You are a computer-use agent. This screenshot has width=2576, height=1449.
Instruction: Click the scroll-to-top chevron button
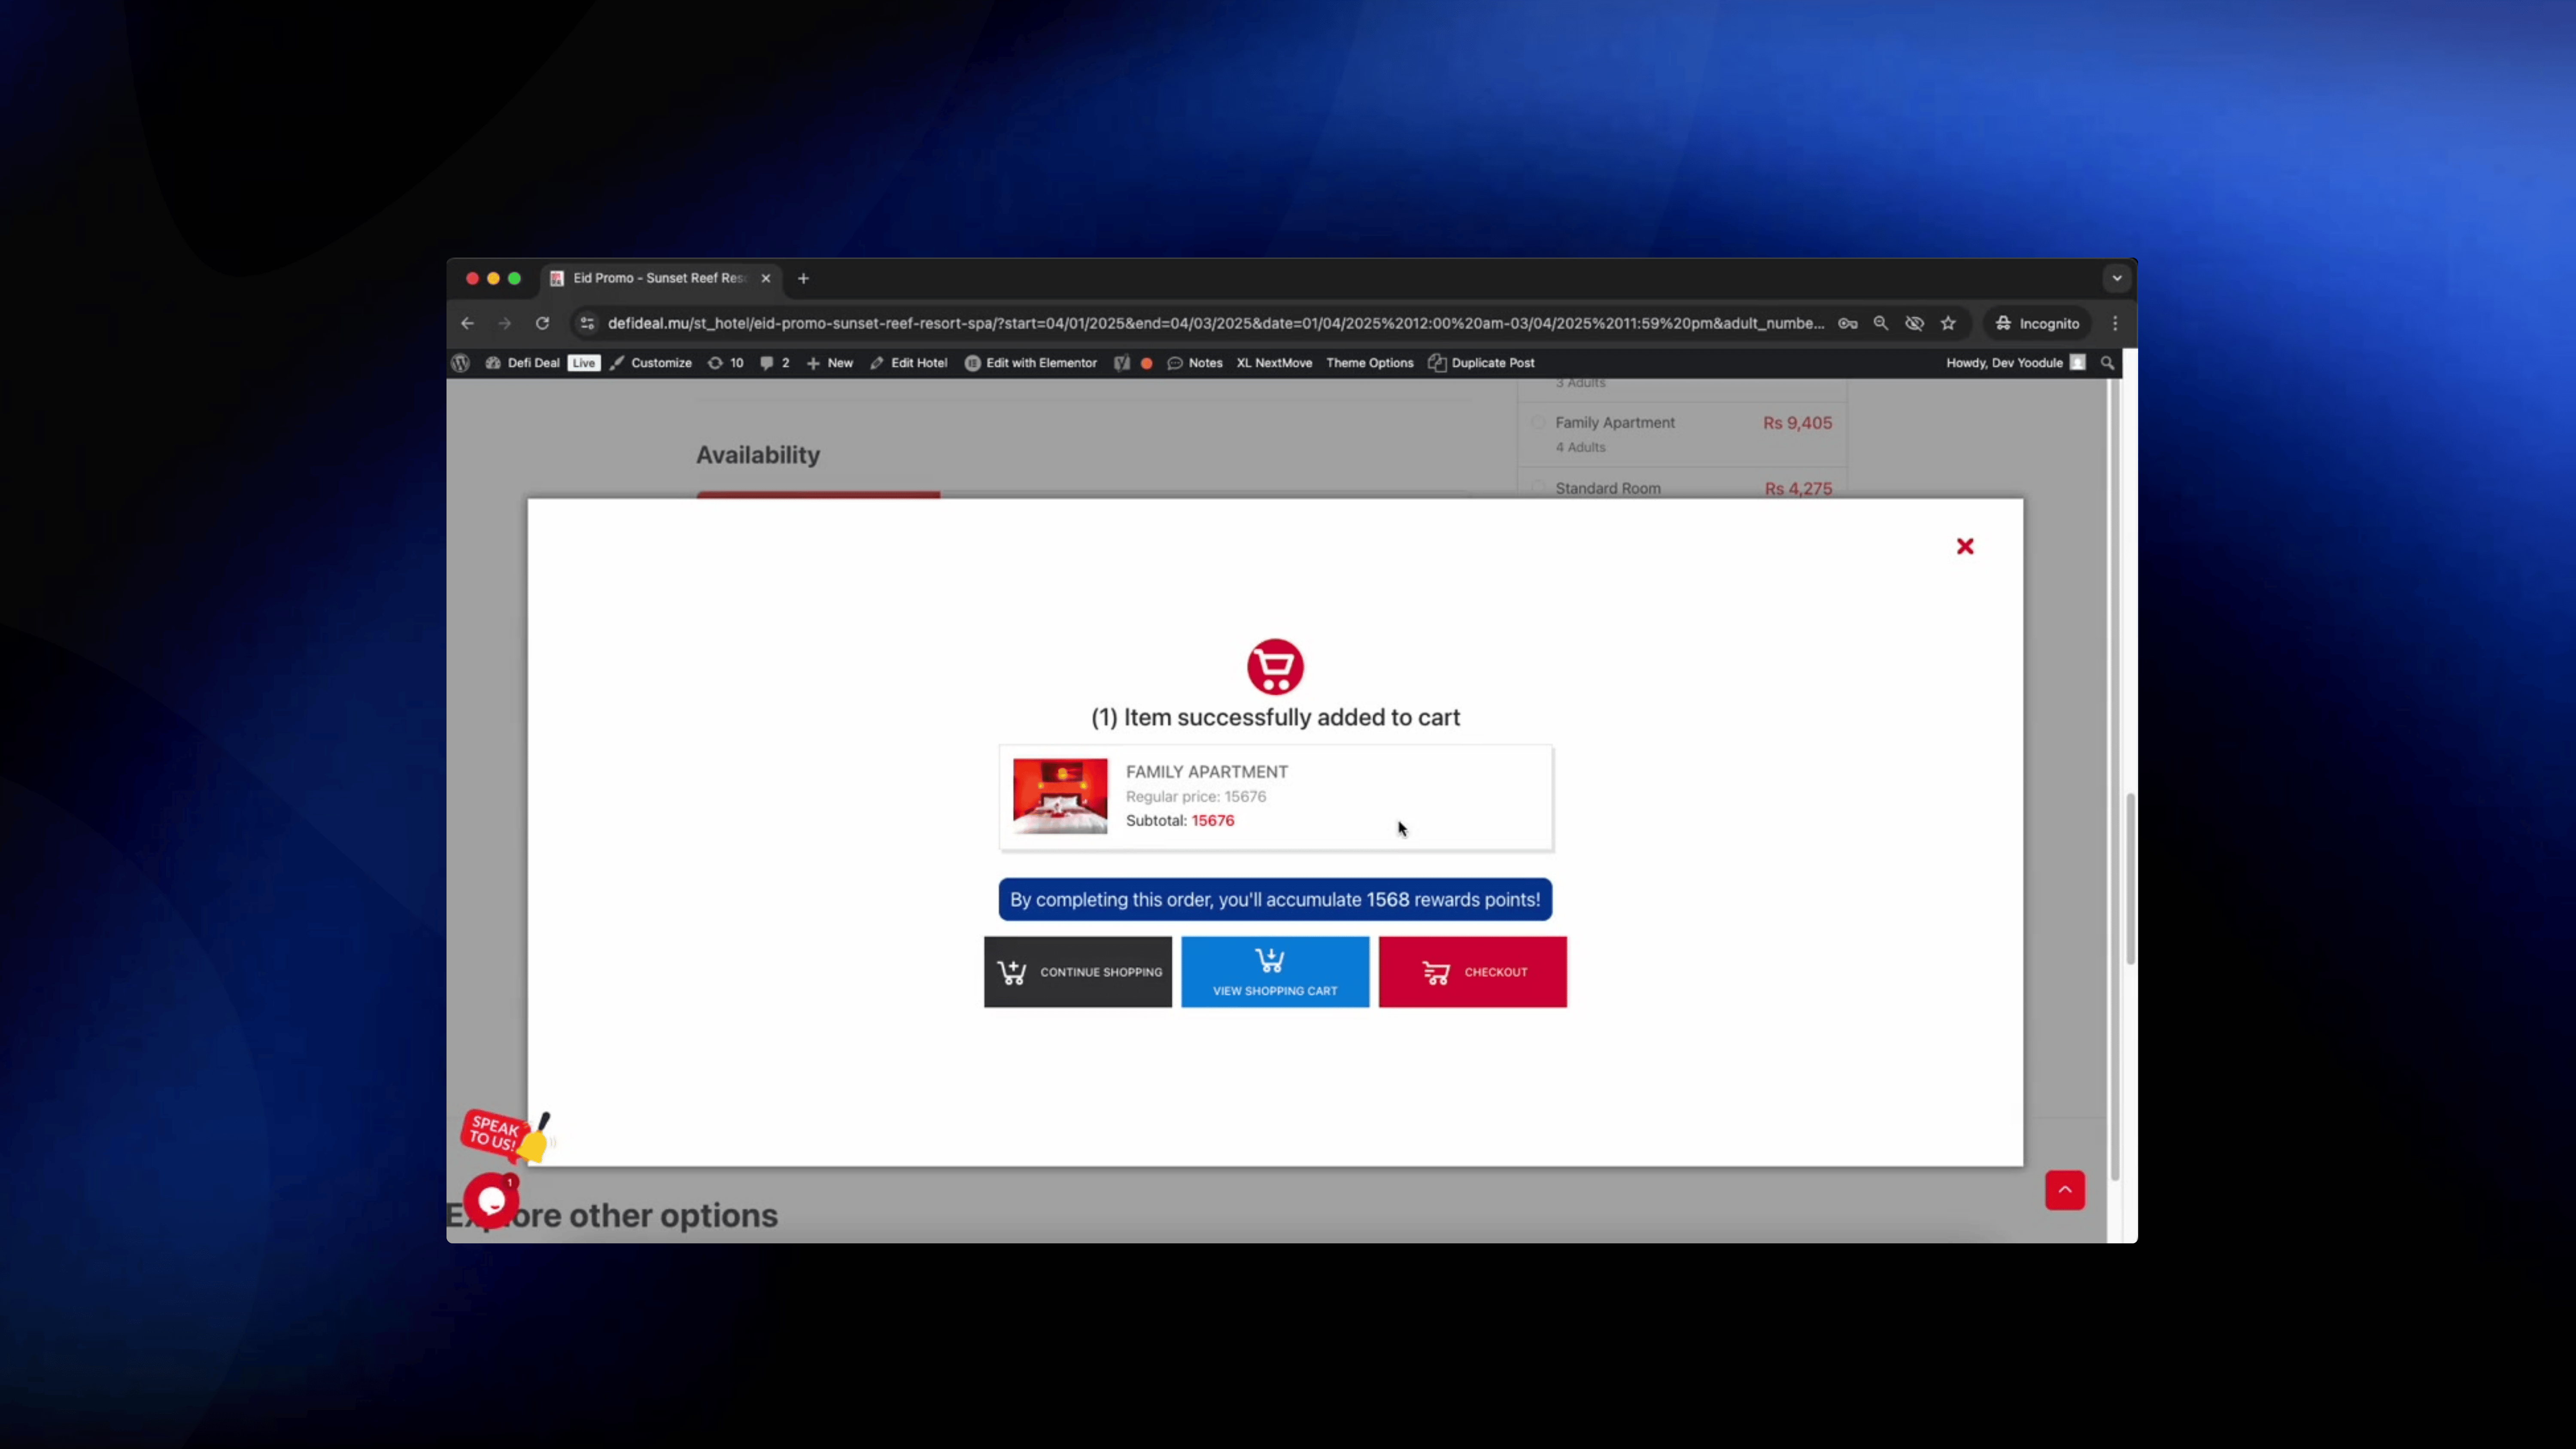point(2065,1190)
